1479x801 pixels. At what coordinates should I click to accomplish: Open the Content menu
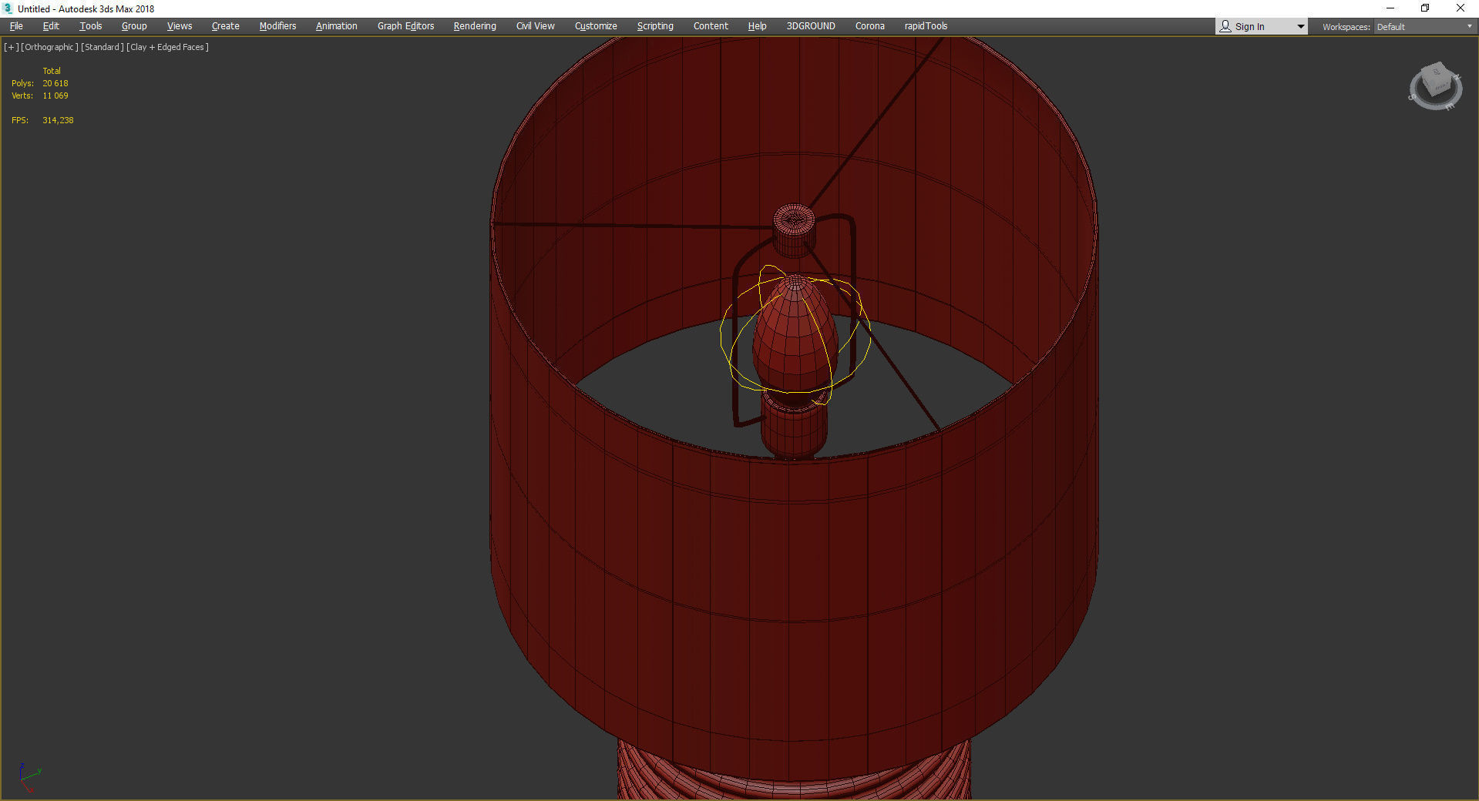(x=711, y=26)
